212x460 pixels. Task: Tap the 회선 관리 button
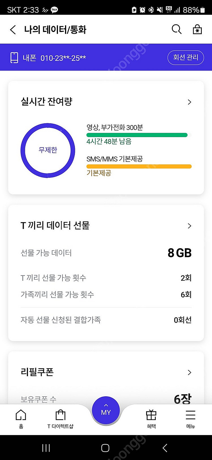point(185,57)
